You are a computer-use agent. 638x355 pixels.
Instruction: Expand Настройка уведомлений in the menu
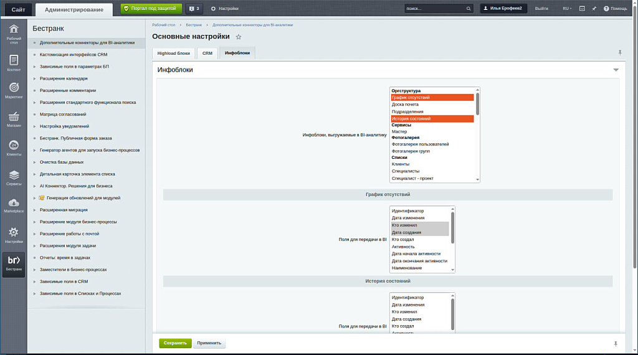(x=35, y=126)
